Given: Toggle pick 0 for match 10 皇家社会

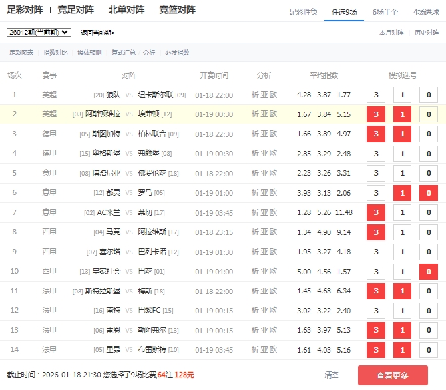Looking at the screenshot, I should click(x=428, y=272).
